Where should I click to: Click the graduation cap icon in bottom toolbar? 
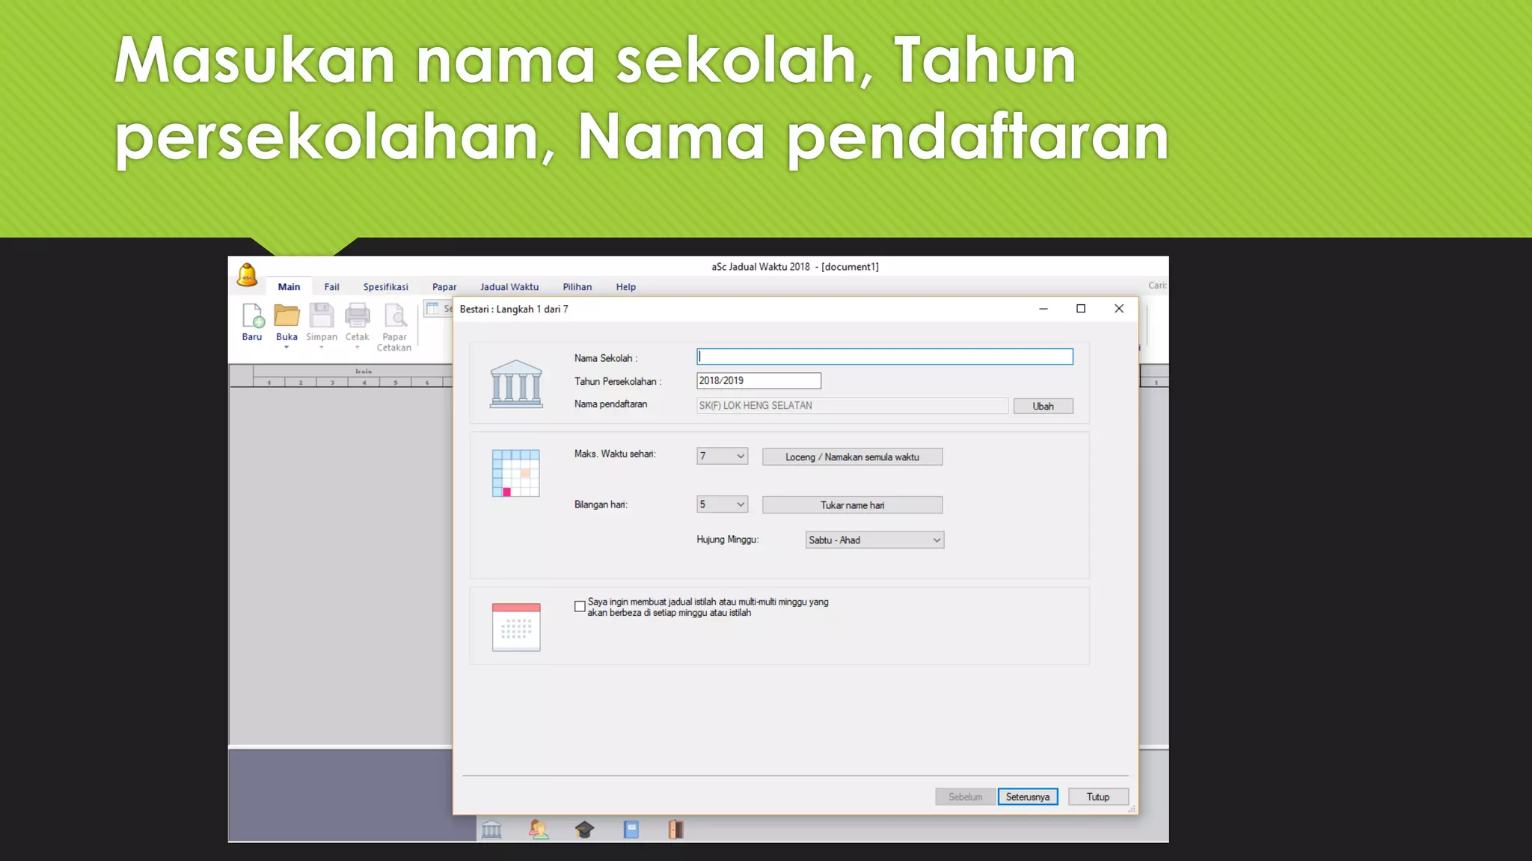point(584,830)
